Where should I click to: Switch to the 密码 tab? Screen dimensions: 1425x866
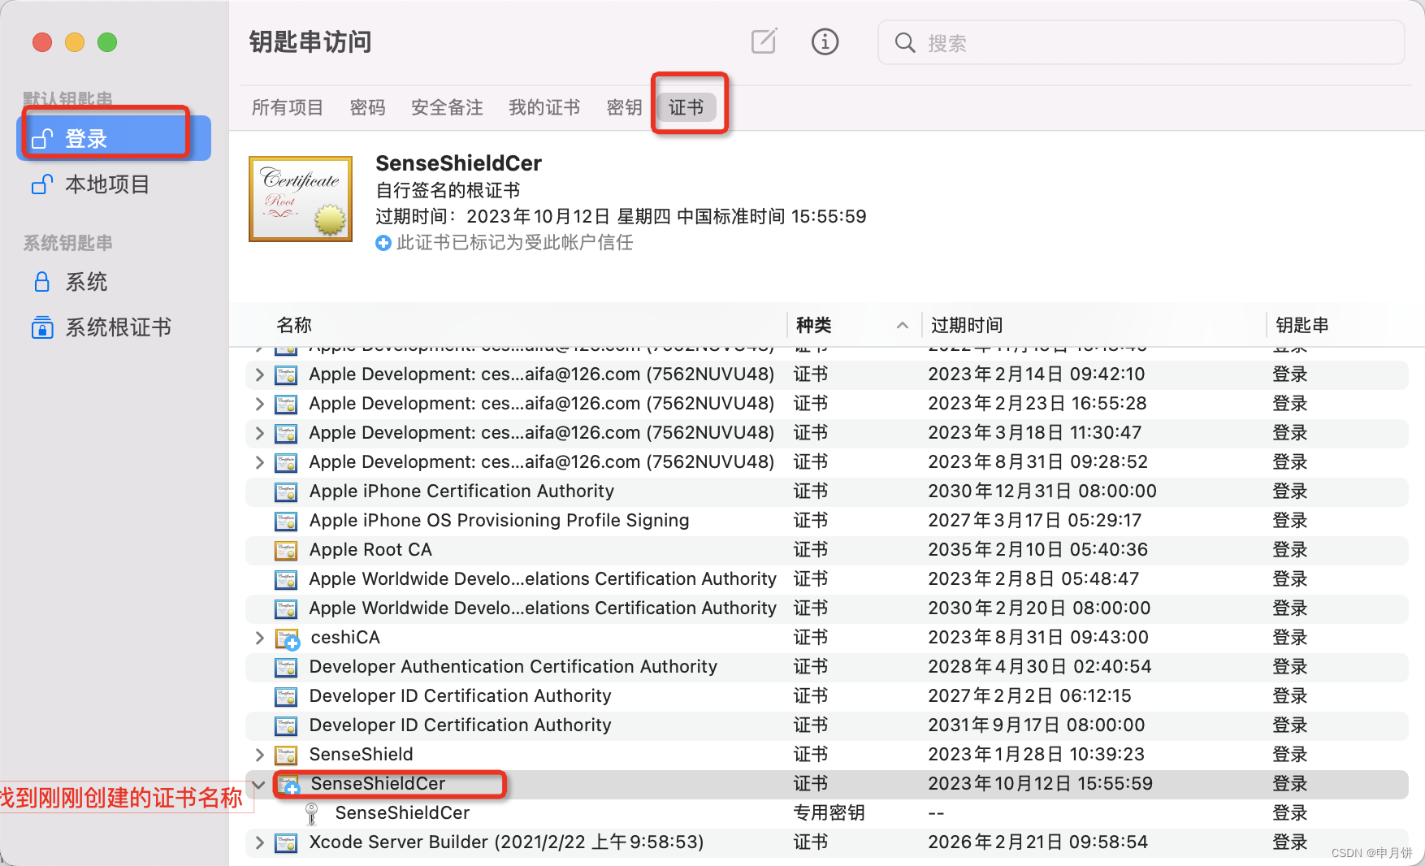click(x=367, y=107)
